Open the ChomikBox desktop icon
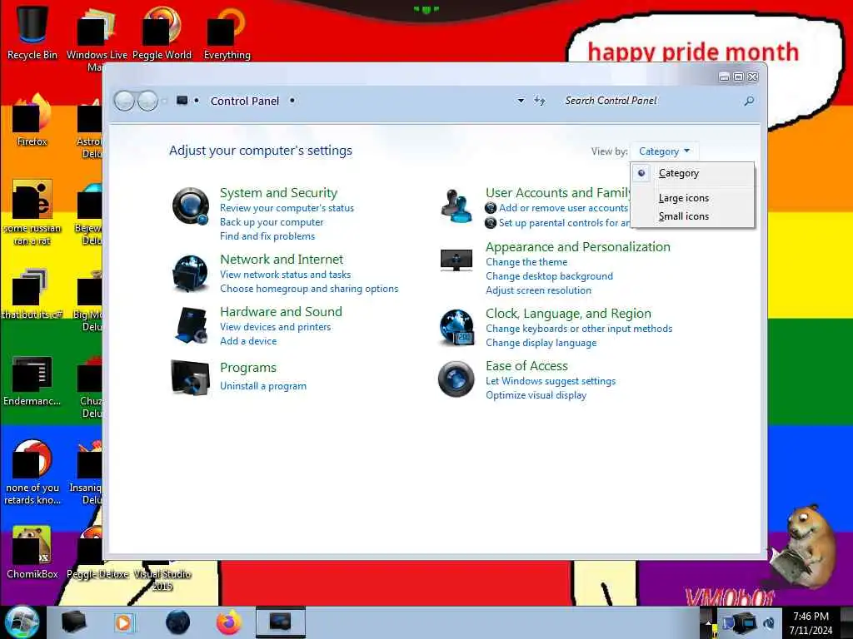This screenshot has height=639, width=853. (x=32, y=552)
